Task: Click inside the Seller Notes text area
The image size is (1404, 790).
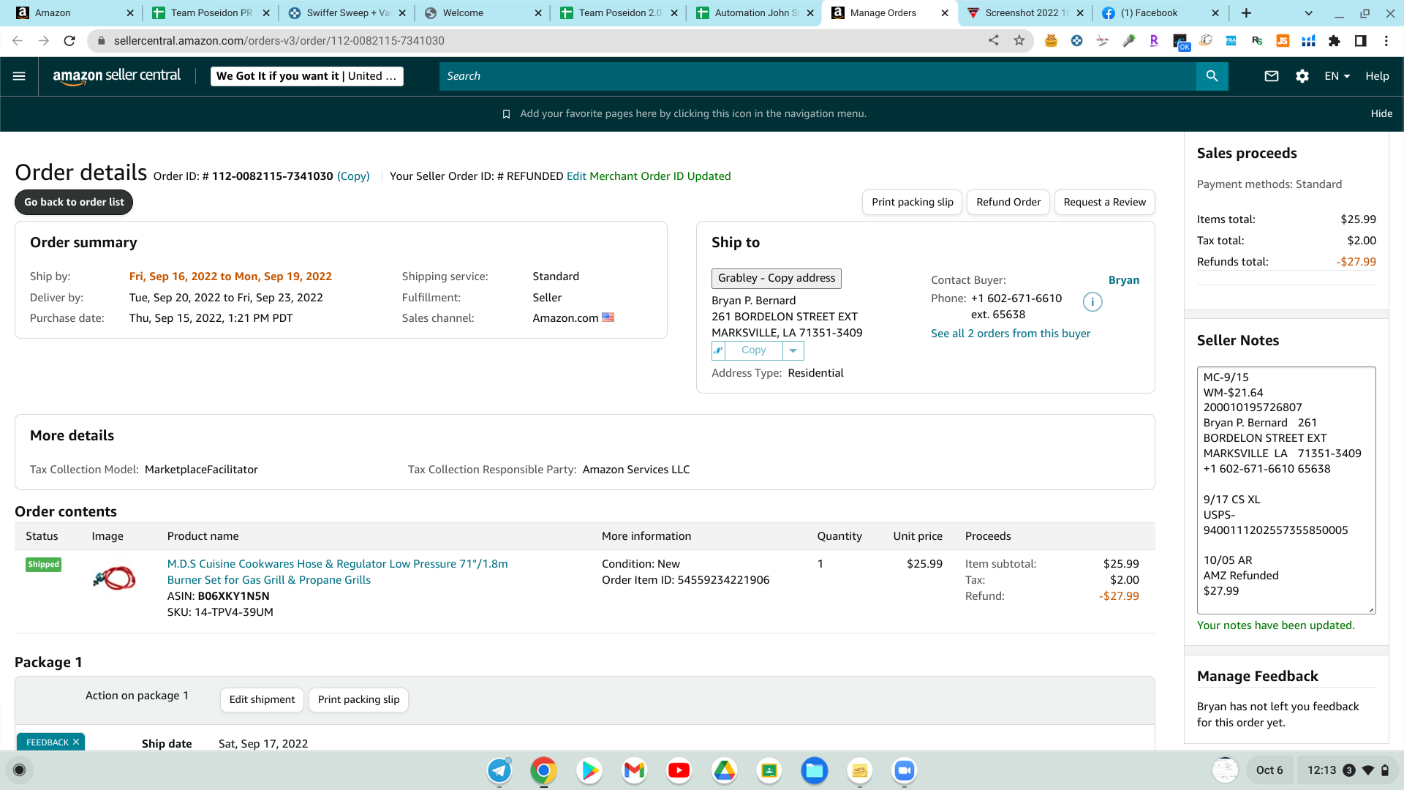Action: click(x=1286, y=490)
